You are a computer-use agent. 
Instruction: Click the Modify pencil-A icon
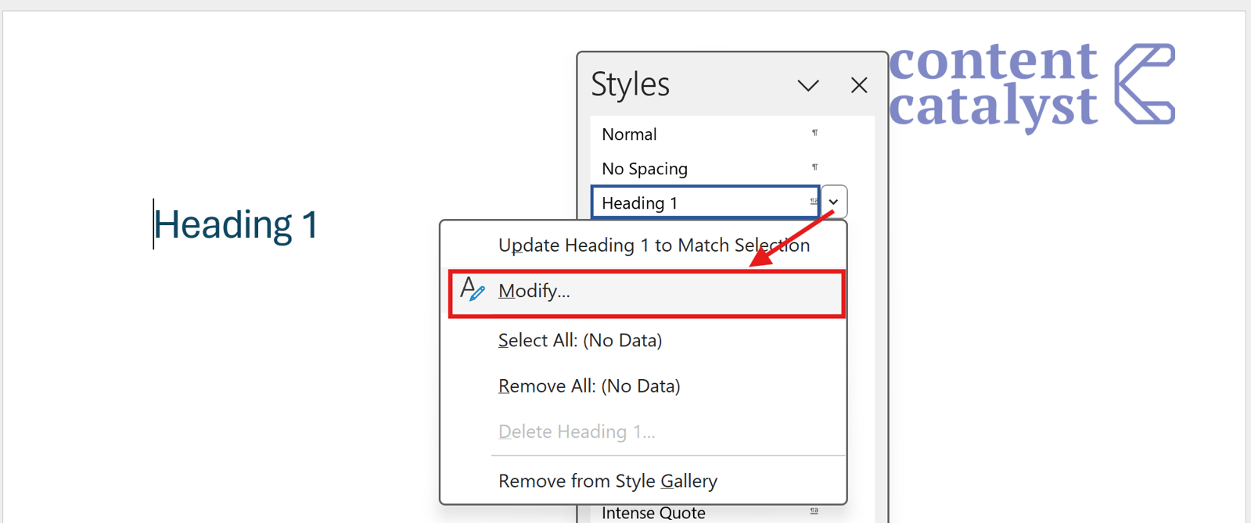tap(472, 289)
